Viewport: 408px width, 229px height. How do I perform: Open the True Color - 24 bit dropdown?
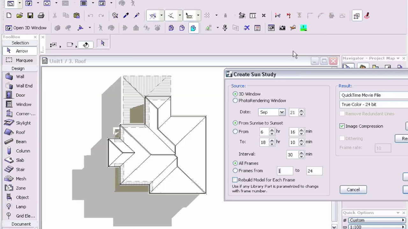[x=374, y=104]
